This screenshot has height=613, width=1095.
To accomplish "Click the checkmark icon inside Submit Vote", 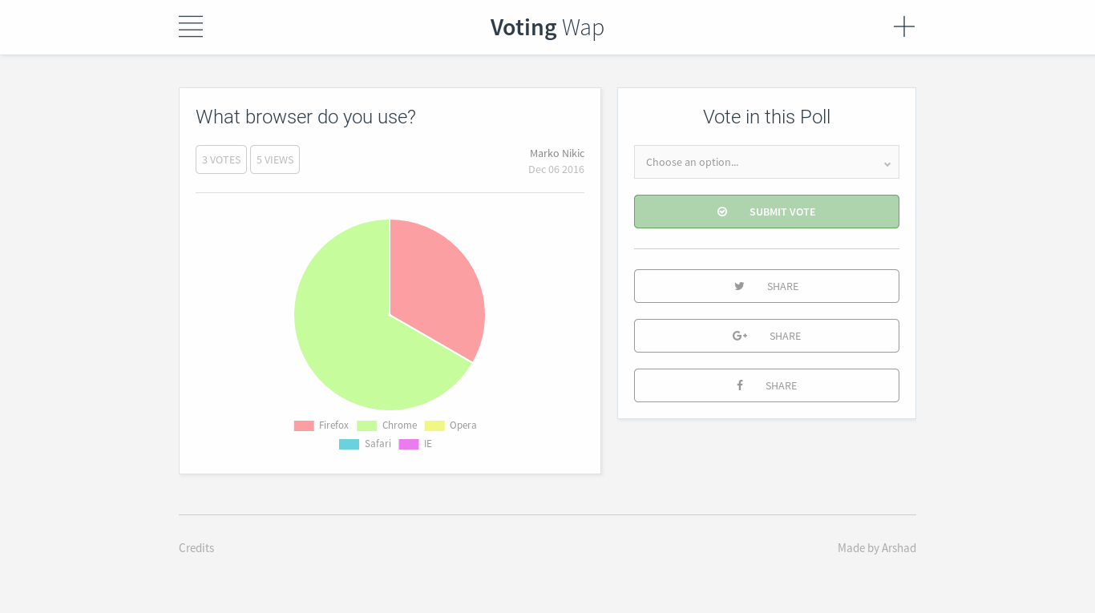I will pyautogui.click(x=722, y=212).
